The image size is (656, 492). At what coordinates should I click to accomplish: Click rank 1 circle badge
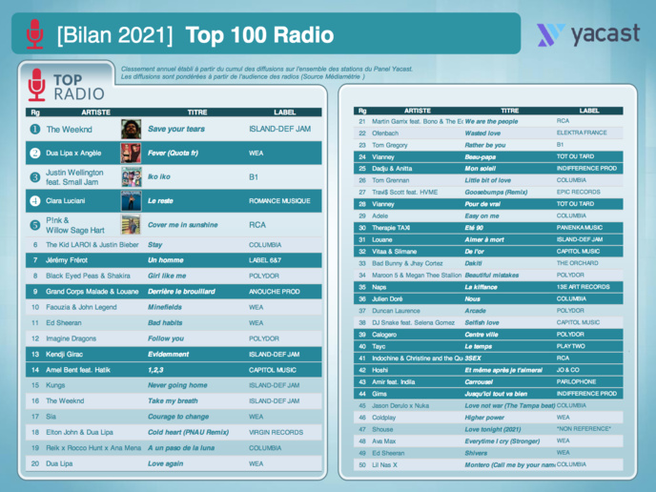[35, 130]
